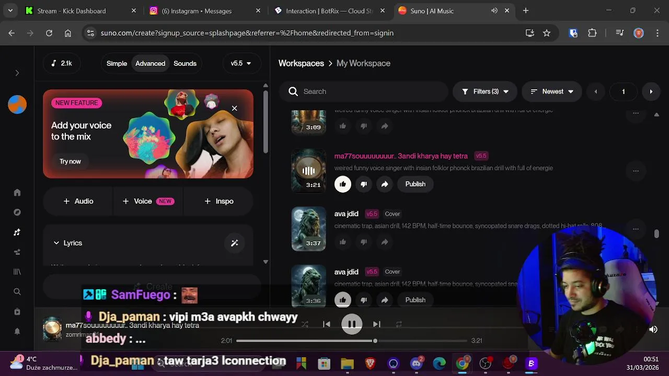Go to Home in Suno sidebar
The width and height of the screenshot is (669, 376).
tap(17, 193)
